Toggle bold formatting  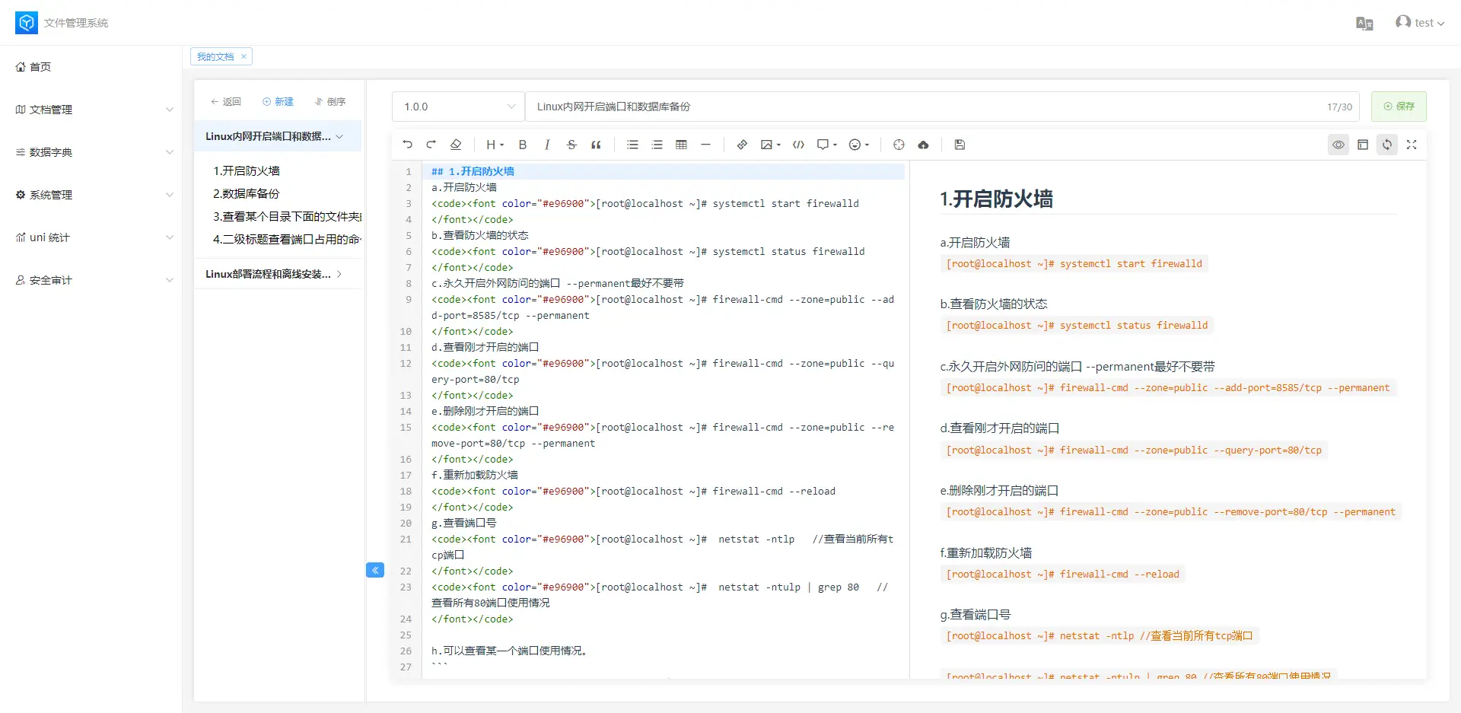(522, 145)
